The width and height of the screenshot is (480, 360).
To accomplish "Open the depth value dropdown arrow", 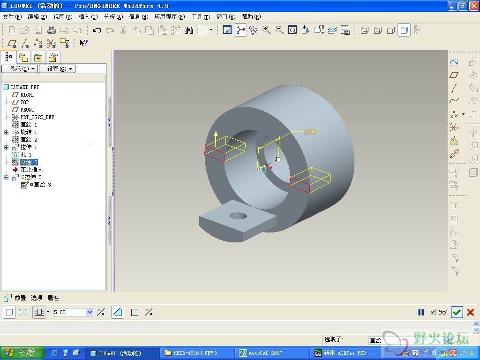I will (x=90, y=312).
